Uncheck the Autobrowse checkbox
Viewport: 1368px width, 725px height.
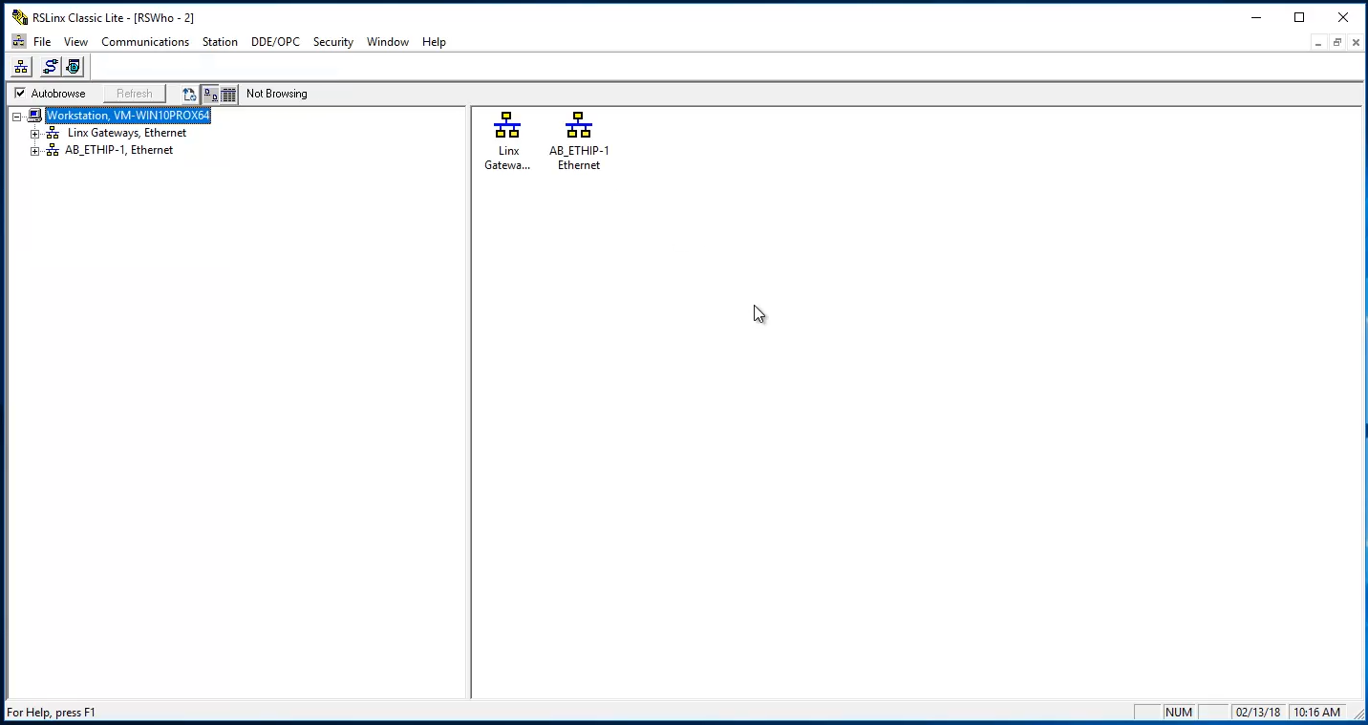20,94
